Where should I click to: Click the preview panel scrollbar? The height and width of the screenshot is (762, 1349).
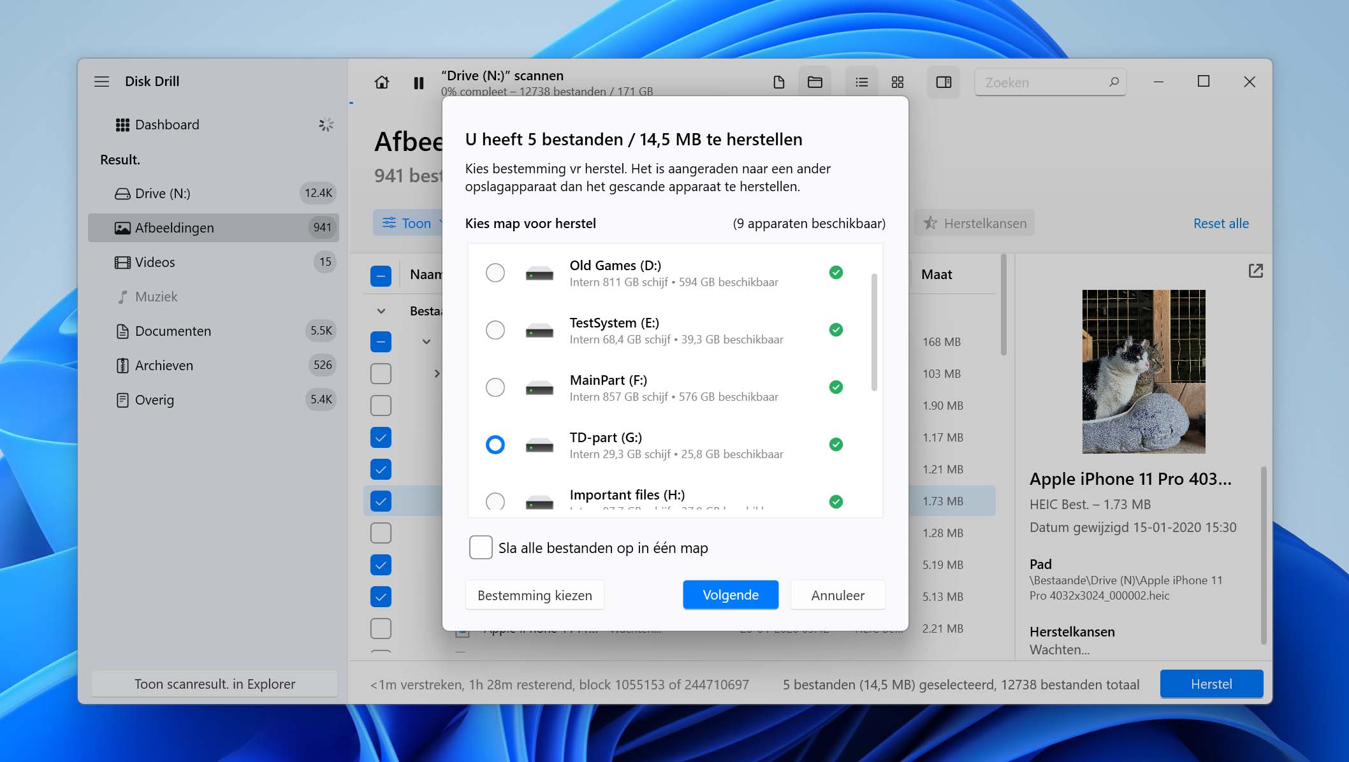(1264, 556)
